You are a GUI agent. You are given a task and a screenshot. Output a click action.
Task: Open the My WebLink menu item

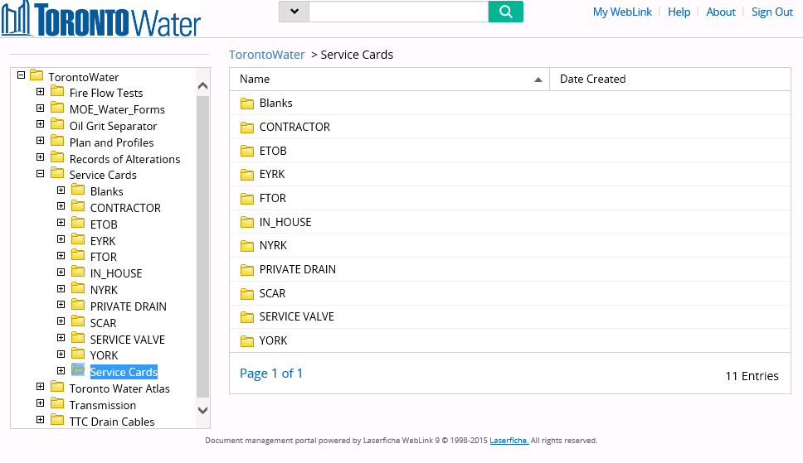tap(622, 12)
